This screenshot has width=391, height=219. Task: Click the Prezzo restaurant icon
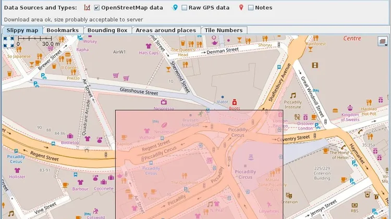pyautogui.click(x=74, y=72)
